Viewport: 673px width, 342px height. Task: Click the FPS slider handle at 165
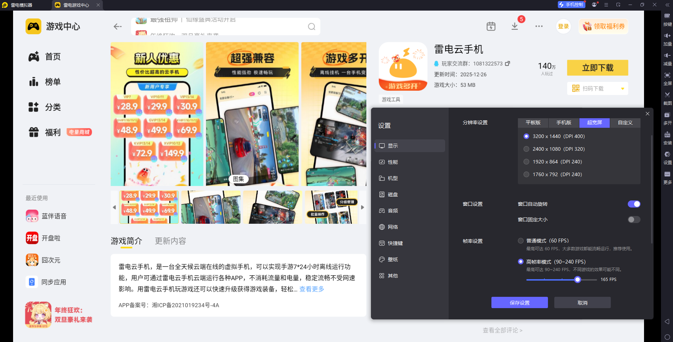point(578,280)
